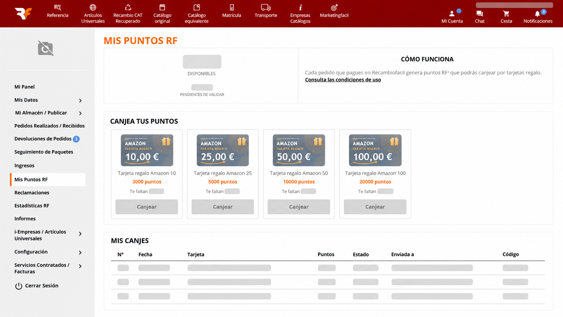Click Canjear for Amazon 100 card
This screenshot has width=563, height=317.
pos(375,207)
